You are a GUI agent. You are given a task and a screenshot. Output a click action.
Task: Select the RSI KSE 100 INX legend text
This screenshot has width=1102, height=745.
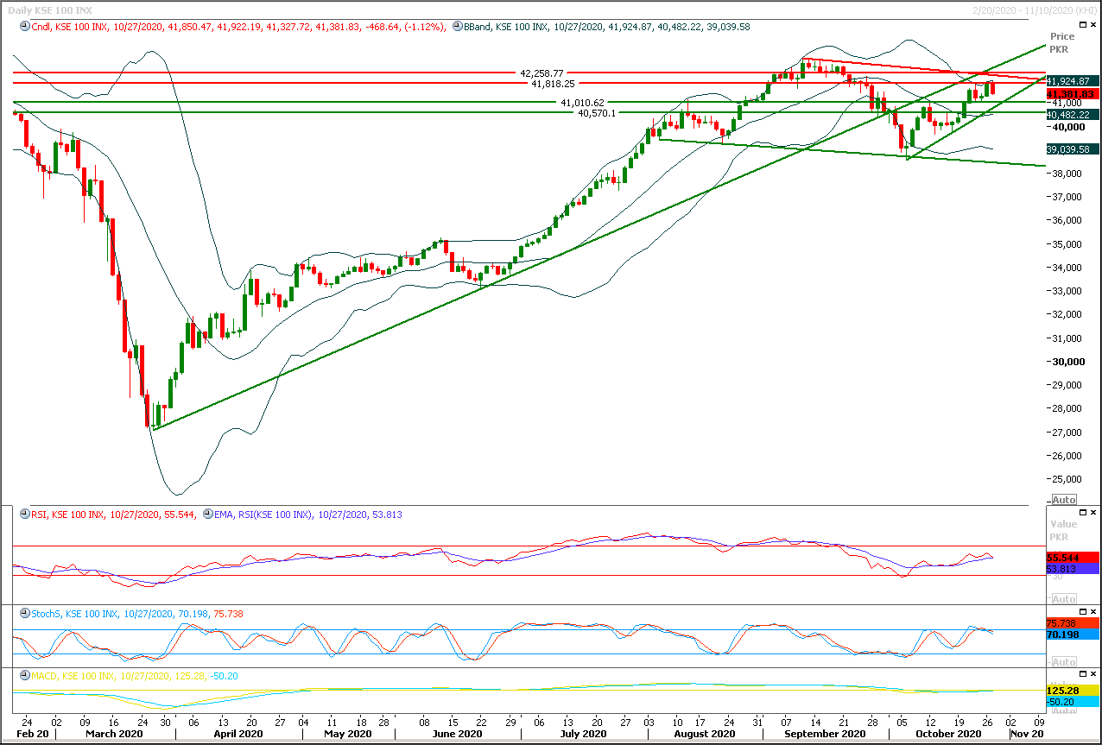[x=113, y=515]
